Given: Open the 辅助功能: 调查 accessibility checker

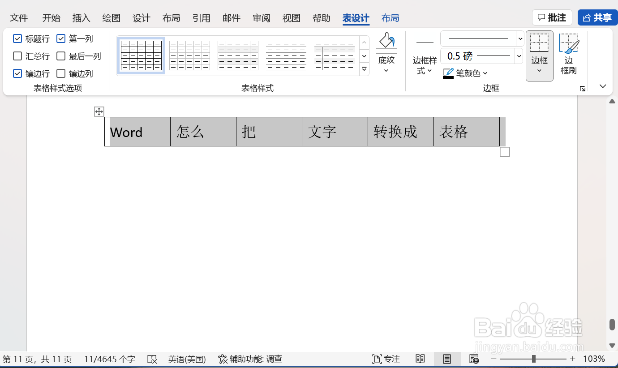Looking at the screenshot, I should coord(250,359).
